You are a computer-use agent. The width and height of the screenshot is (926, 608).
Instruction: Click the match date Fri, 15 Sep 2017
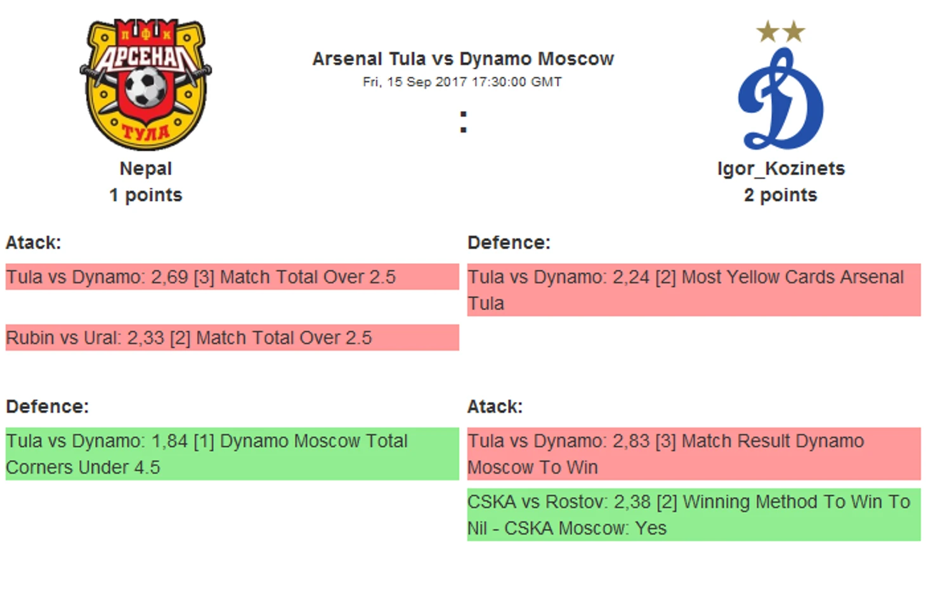462,82
